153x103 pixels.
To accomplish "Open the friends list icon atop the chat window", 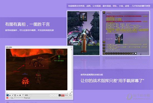I will pos(104,12).
